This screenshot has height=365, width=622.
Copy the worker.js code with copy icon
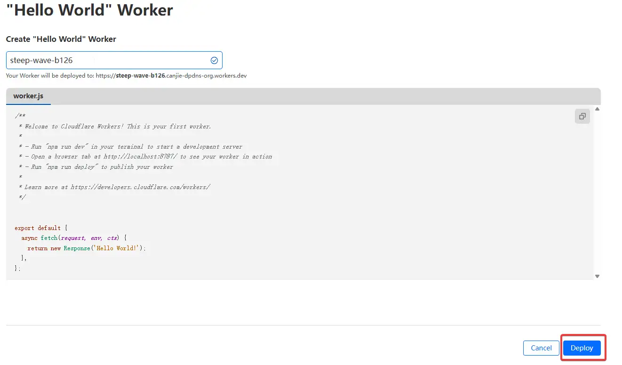click(582, 116)
